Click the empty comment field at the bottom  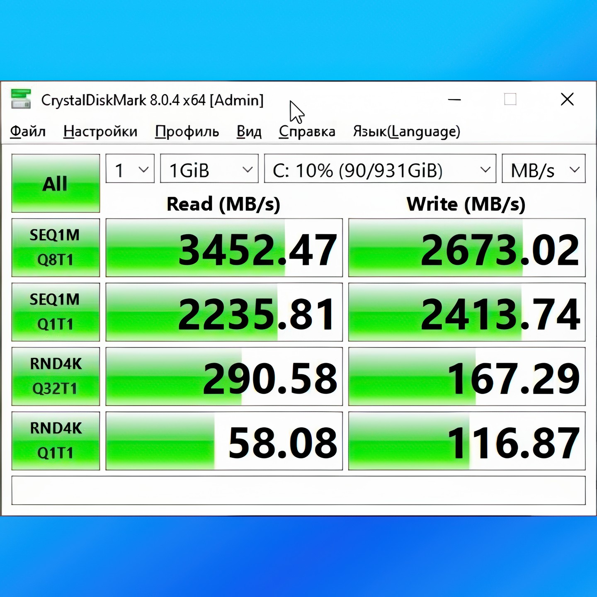click(298, 490)
